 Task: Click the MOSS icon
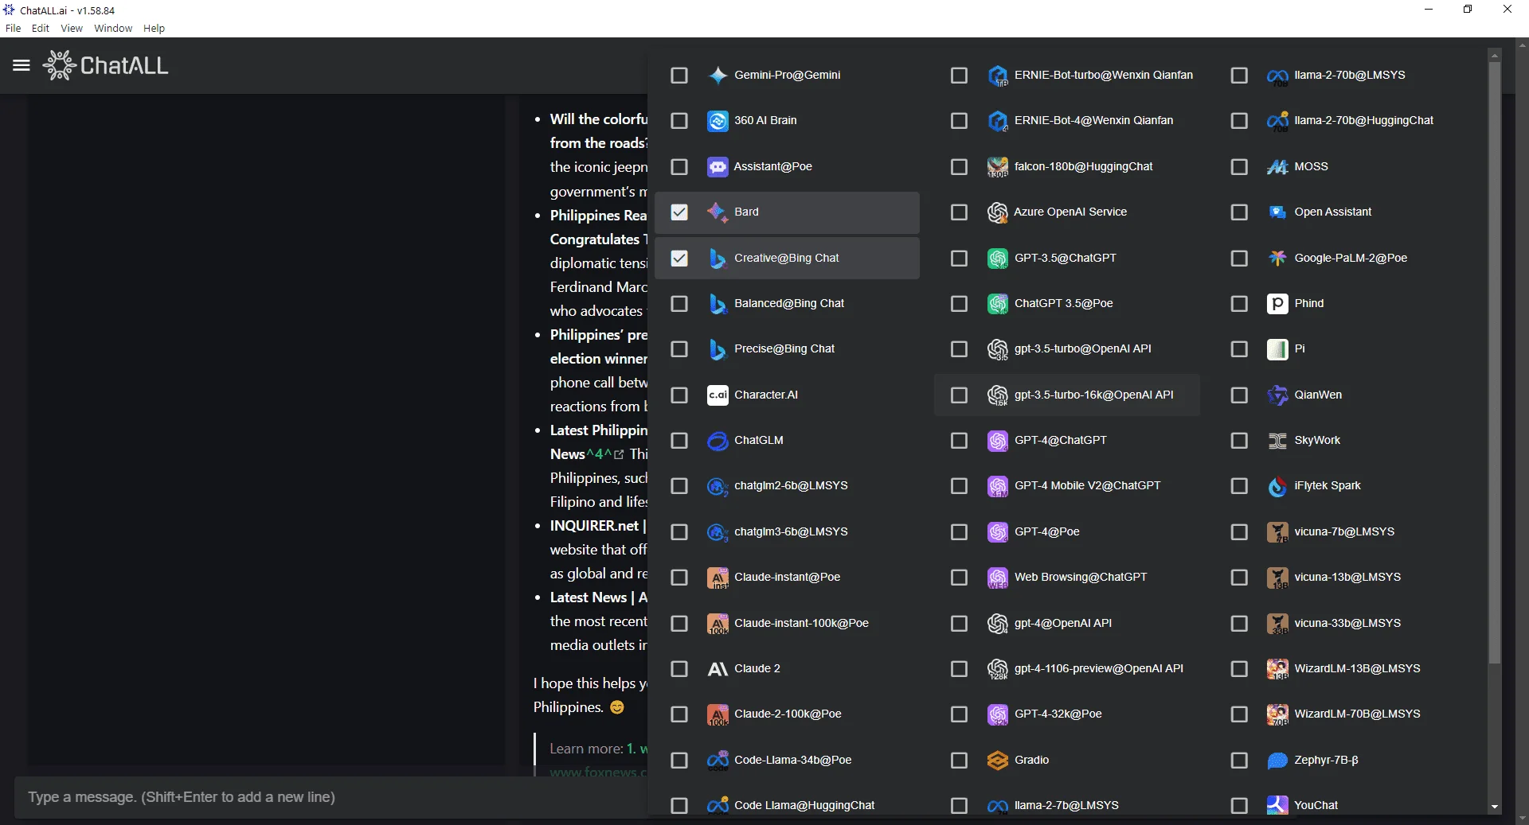pos(1277,167)
